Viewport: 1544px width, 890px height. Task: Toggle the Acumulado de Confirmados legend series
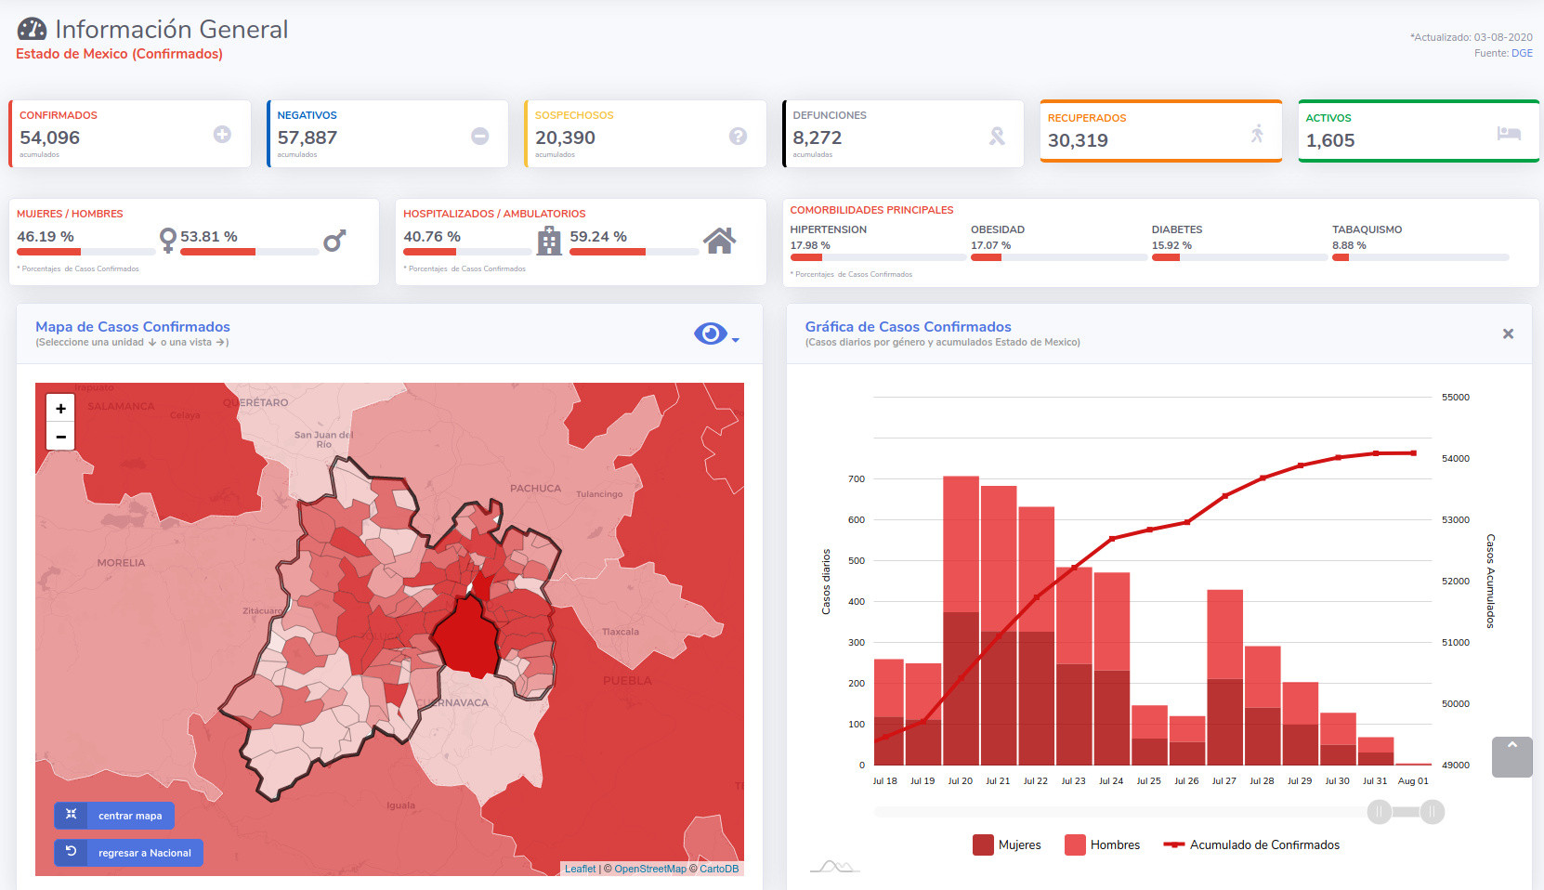(1251, 844)
